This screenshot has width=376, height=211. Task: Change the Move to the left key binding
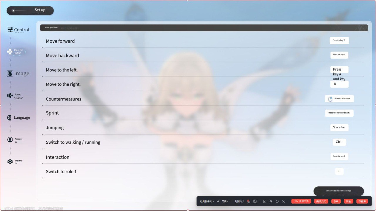tap(339, 69)
